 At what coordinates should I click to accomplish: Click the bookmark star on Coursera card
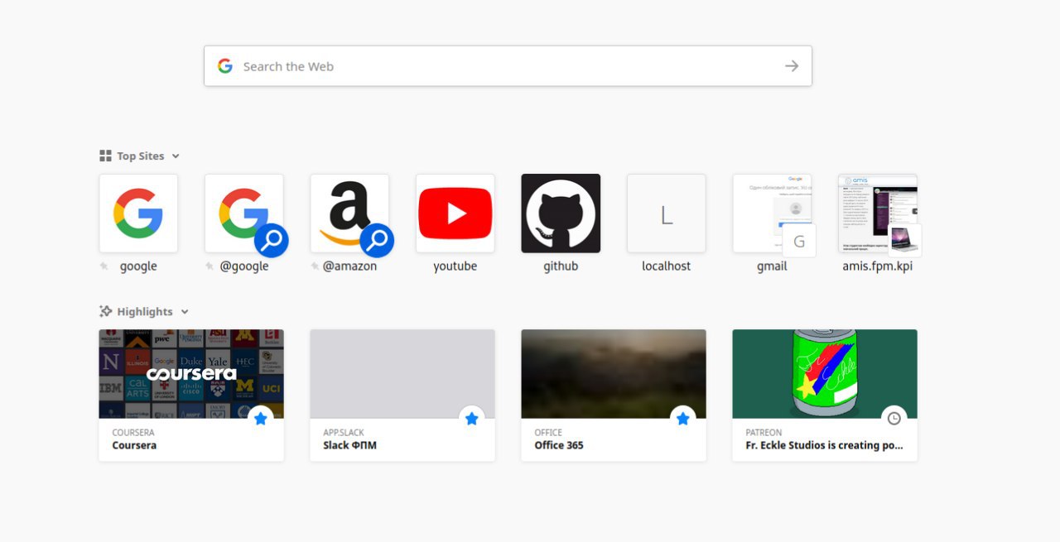click(261, 419)
